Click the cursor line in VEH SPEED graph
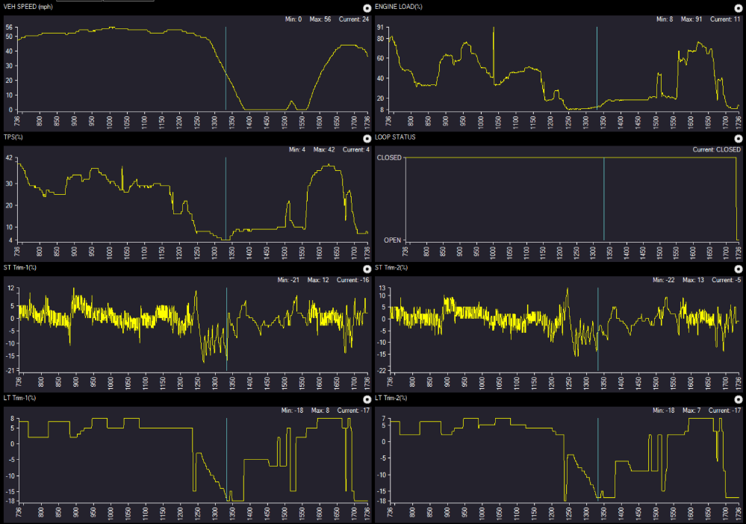This screenshot has height=524, width=746. [226, 67]
